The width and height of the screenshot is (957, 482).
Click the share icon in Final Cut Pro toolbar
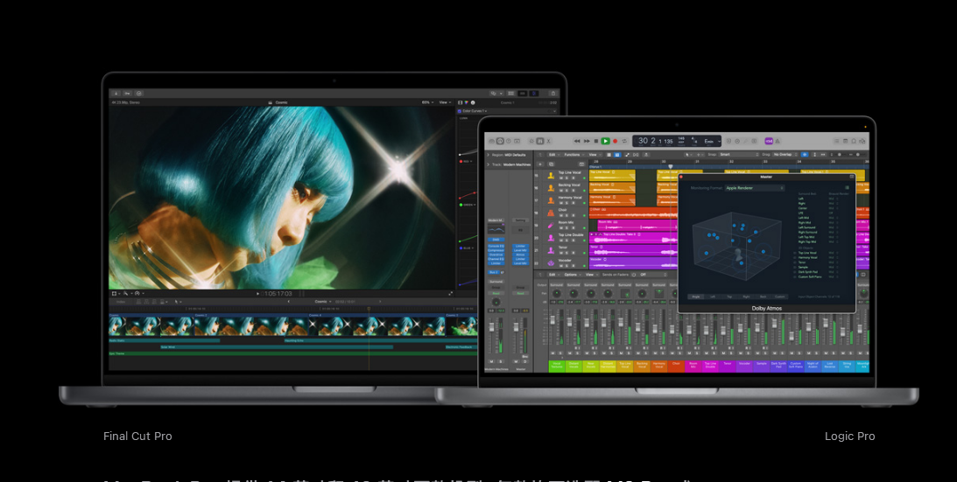[552, 93]
